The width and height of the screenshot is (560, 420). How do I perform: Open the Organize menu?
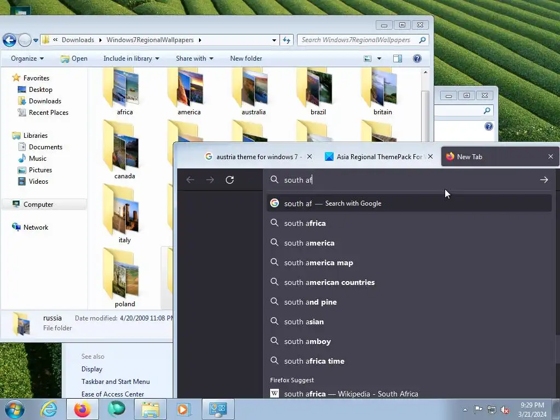(27, 59)
